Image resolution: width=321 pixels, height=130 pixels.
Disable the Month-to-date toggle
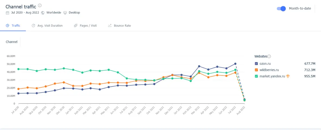click(281, 9)
